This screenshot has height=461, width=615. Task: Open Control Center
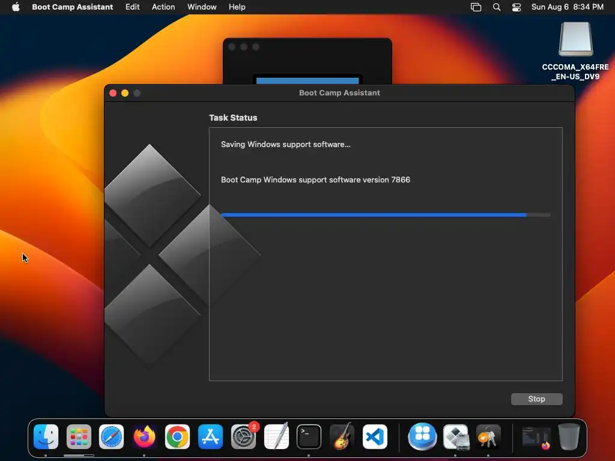516,7
